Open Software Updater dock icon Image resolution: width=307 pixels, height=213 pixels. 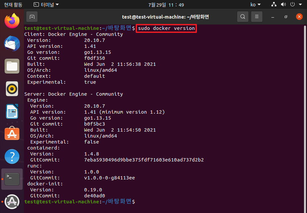(x=12, y=202)
